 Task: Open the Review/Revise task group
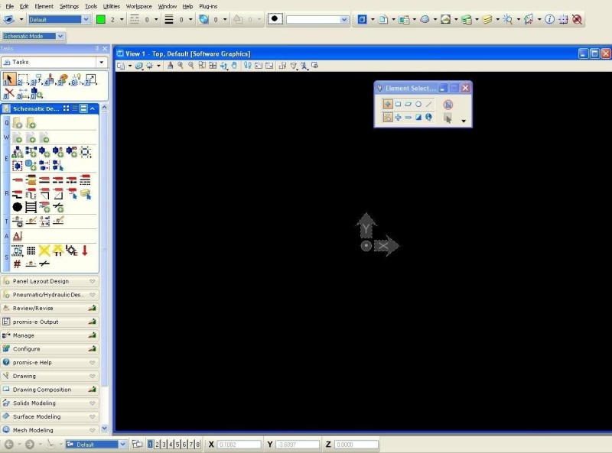50,308
